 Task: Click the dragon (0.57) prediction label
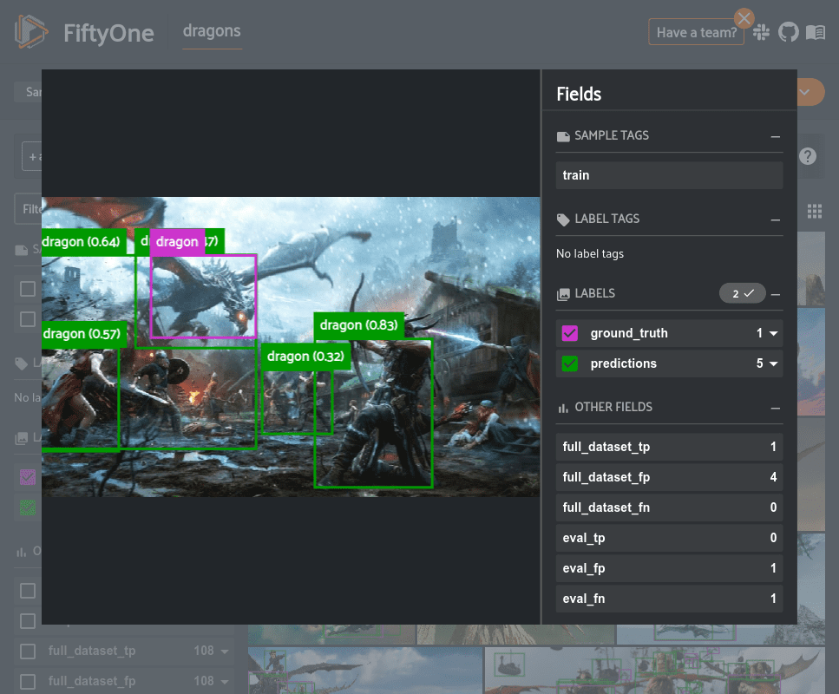(x=84, y=334)
